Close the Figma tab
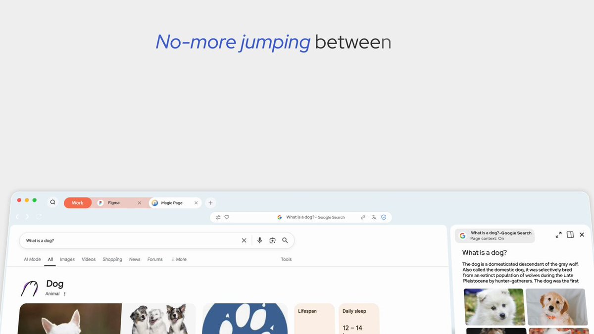 point(139,203)
